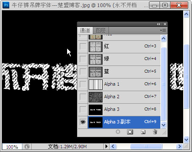Select the 红 channel thumbnail
The image size is (192, 152).
pyautogui.click(x=95, y=47)
